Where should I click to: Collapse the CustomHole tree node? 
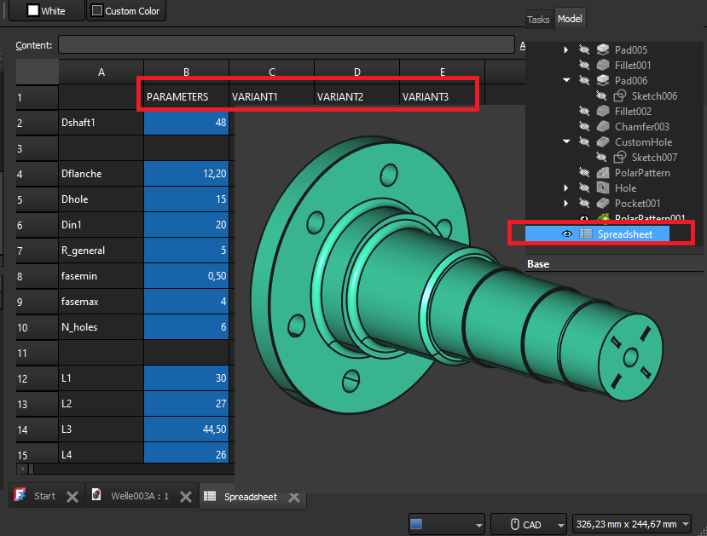(x=566, y=141)
